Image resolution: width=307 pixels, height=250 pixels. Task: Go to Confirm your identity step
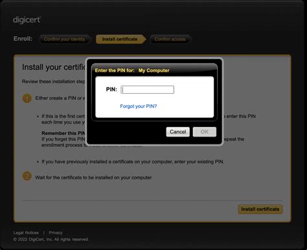pos(65,39)
